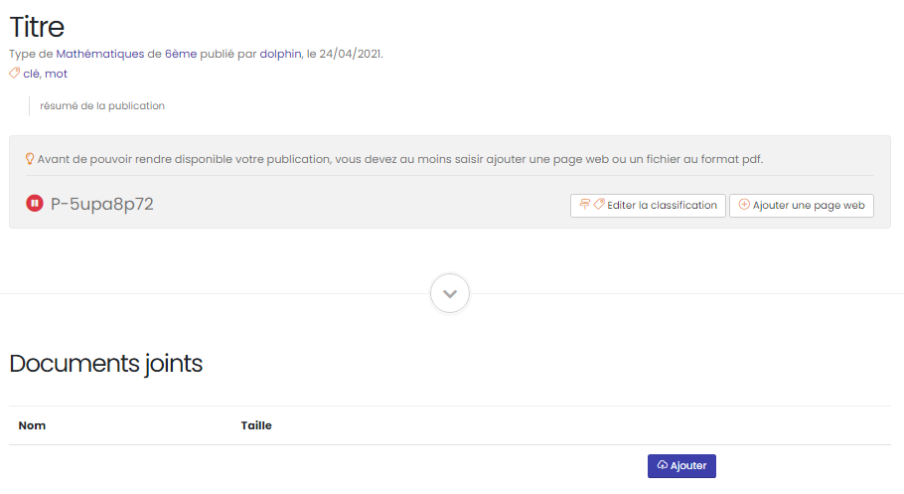Viewport: 904px width, 494px height.
Task: Select the clé keyword link
Action: point(32,74)
